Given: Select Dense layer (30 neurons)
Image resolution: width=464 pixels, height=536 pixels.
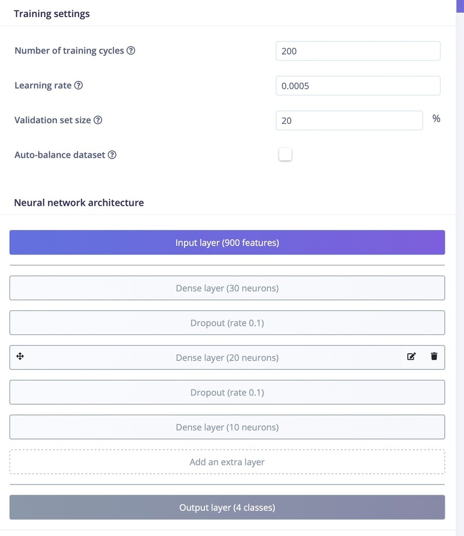Looking at the screenshot, I should tap(227, 288).
